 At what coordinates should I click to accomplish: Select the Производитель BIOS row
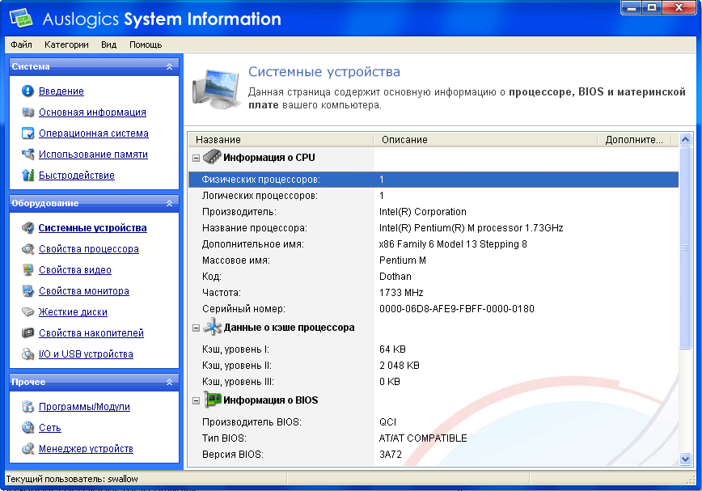tap(433, 421)
